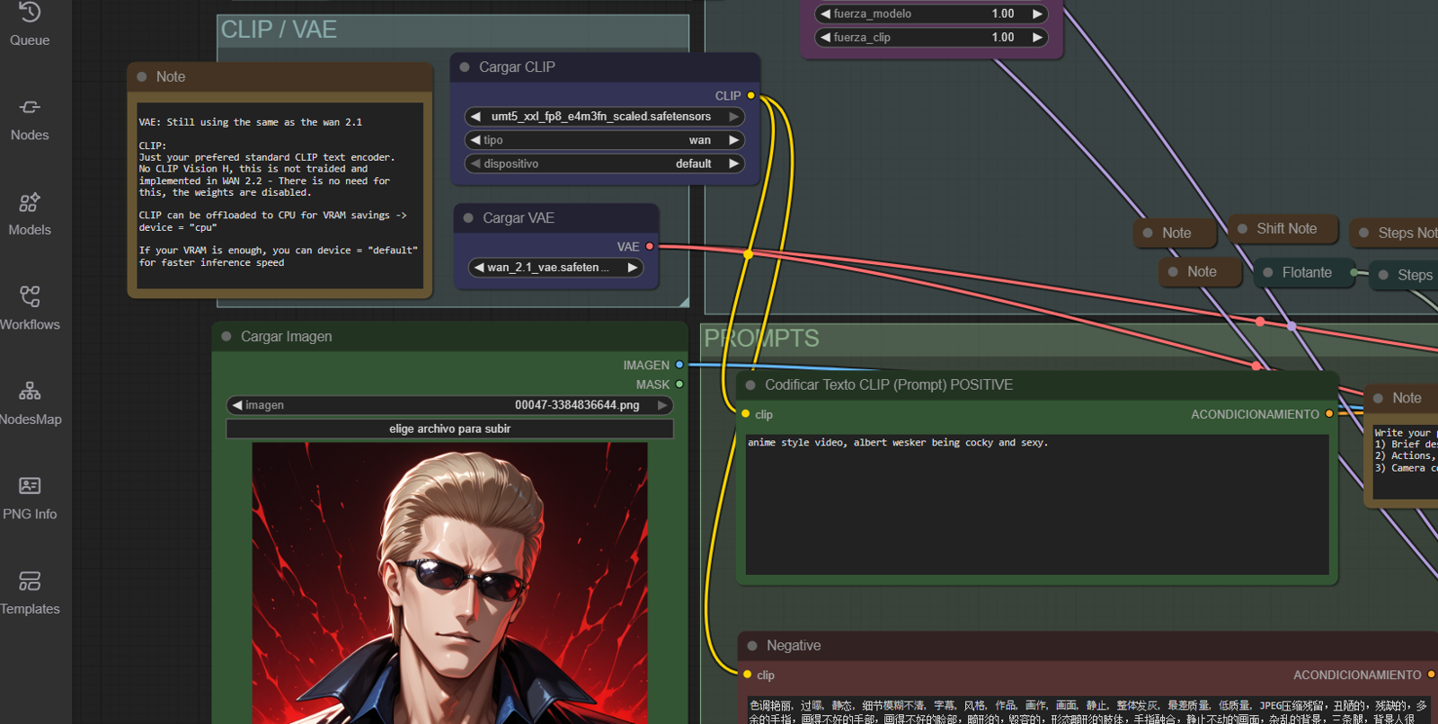Collapse the Cargar CLIP node via its dot

tap(465, 67)
